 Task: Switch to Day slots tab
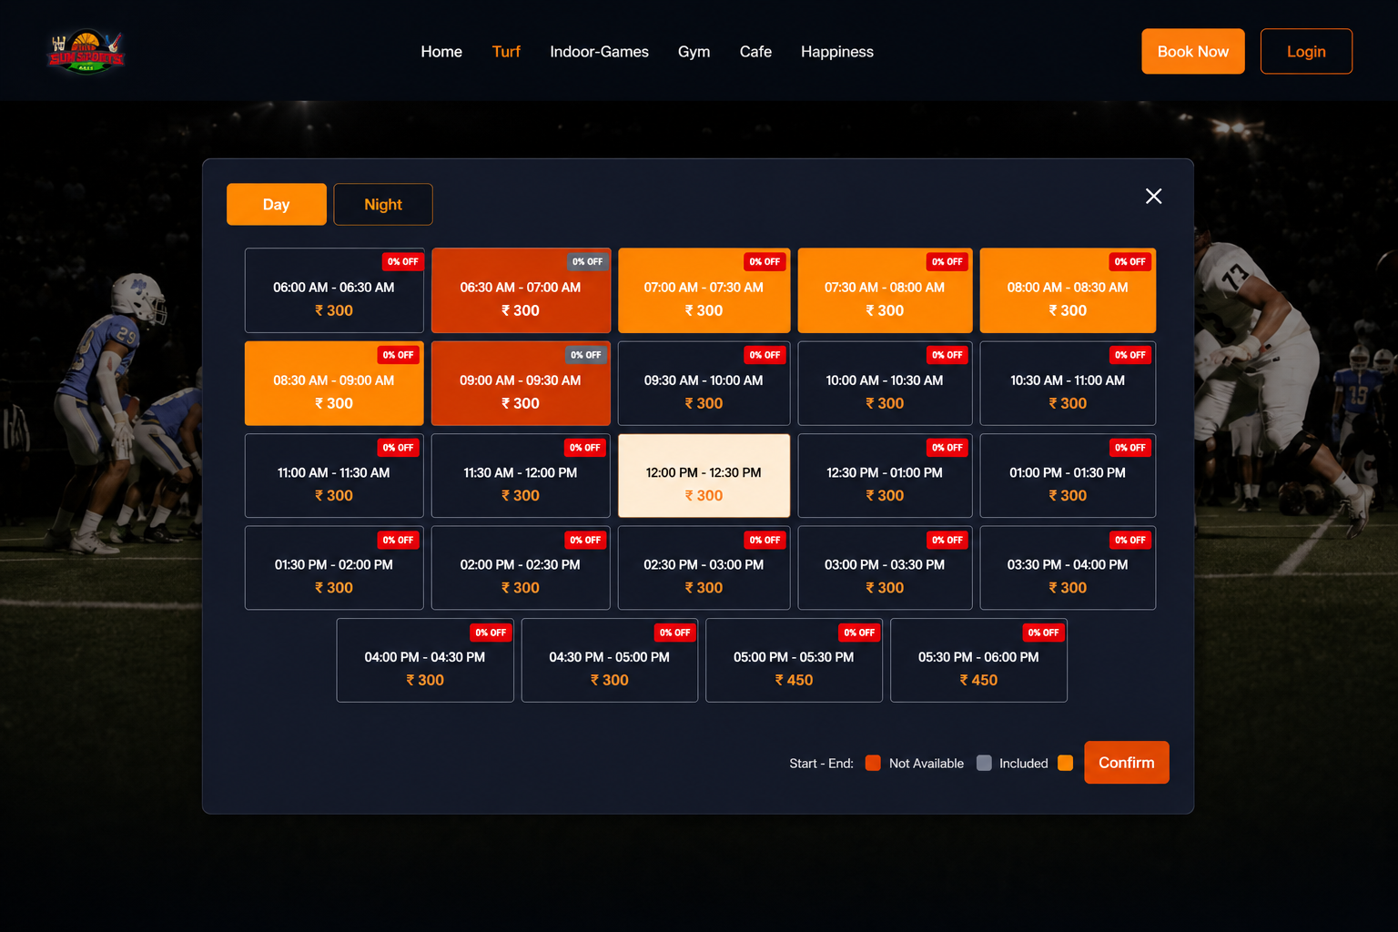pos(277,205)
